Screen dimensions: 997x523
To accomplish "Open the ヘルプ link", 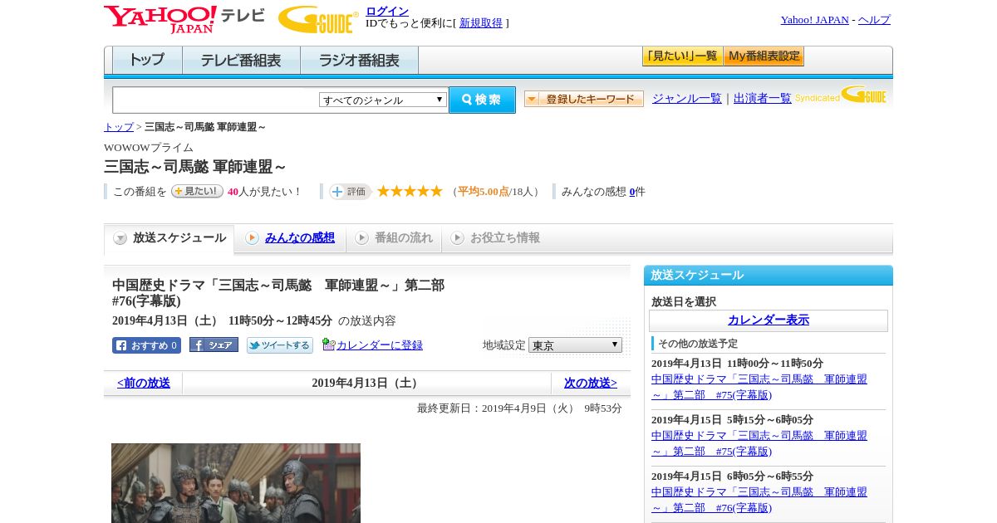I will tap(874, 20).
